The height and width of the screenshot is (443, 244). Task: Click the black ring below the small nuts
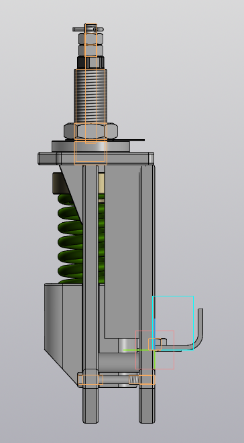tap(90, 62)
